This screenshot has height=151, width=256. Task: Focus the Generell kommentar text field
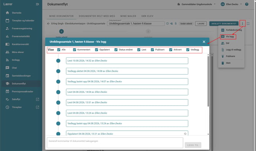click(x=115, y=143)
